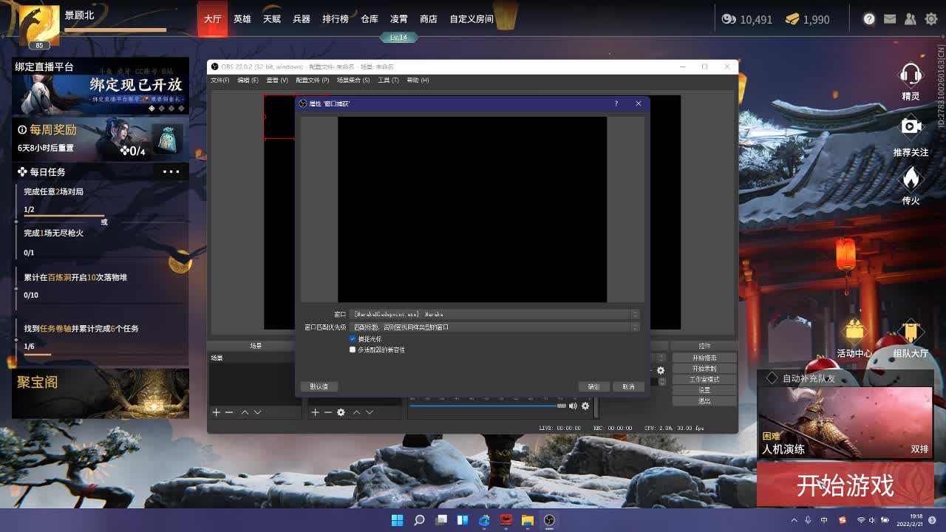Image resolution: width=946 pixels, height=532 pixels.
Task: Click OBS icon on the taskbar
Action: (x=549, y=520)
